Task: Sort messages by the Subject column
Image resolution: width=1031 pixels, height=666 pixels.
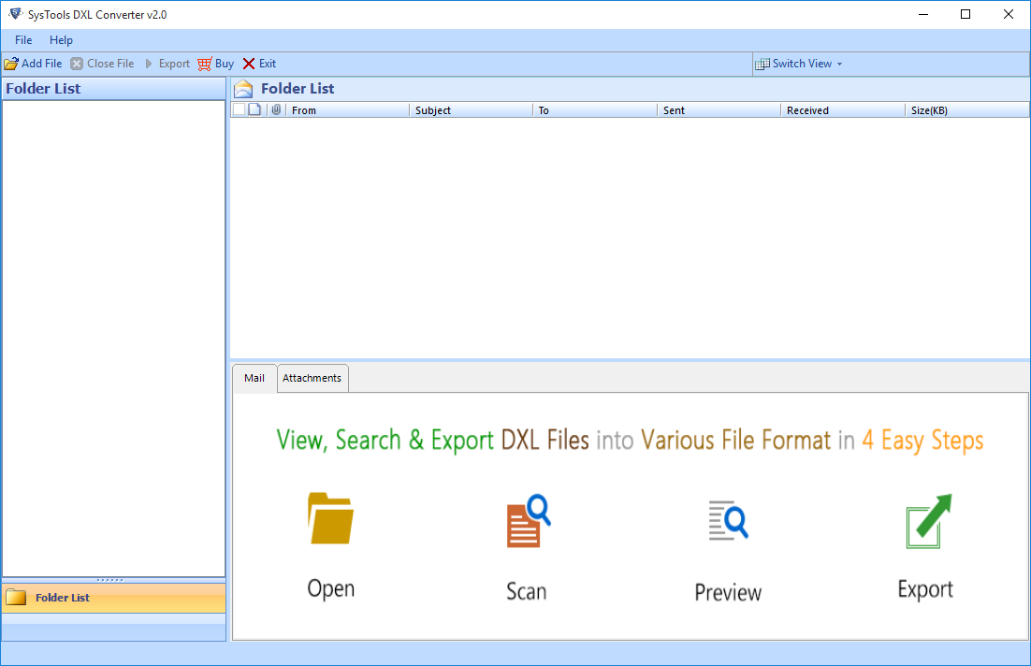Action: tap(468, 109)
